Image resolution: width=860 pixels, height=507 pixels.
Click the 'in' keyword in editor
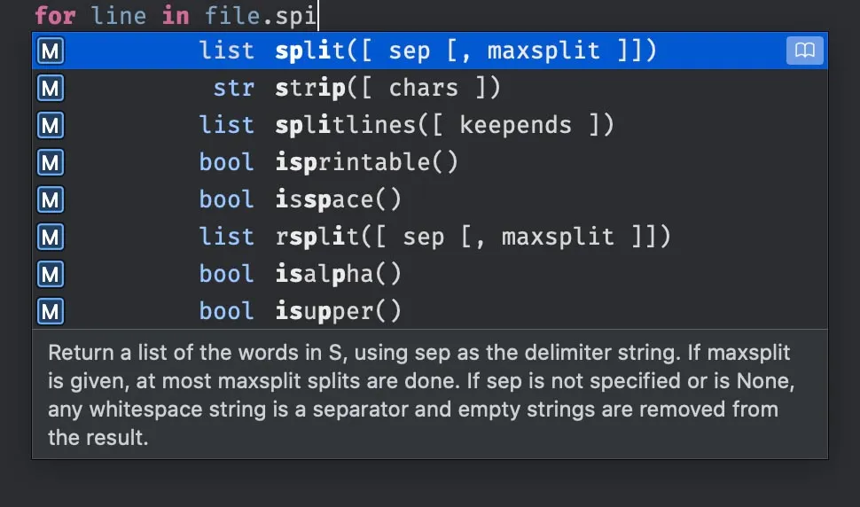click(176, 15)
